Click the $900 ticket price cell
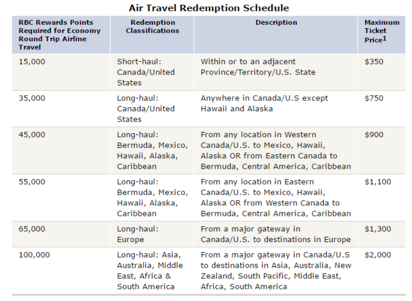This screenshot has width=412, height=301. click(374, 135)
